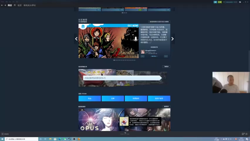
Task: Browse Steam by the 新品 new releases button
Action: pos(90,98)
